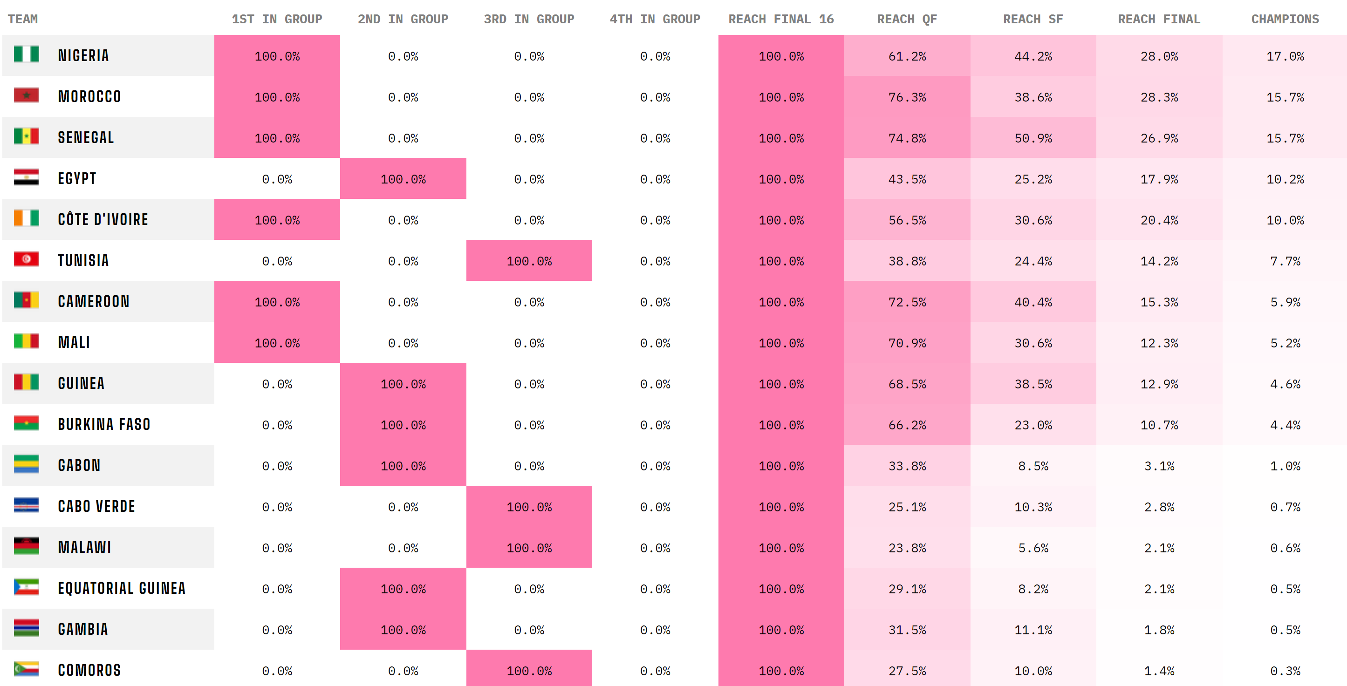Click the Gabon flag icon
Screen dimensions: 1347x686
(26, 464)
